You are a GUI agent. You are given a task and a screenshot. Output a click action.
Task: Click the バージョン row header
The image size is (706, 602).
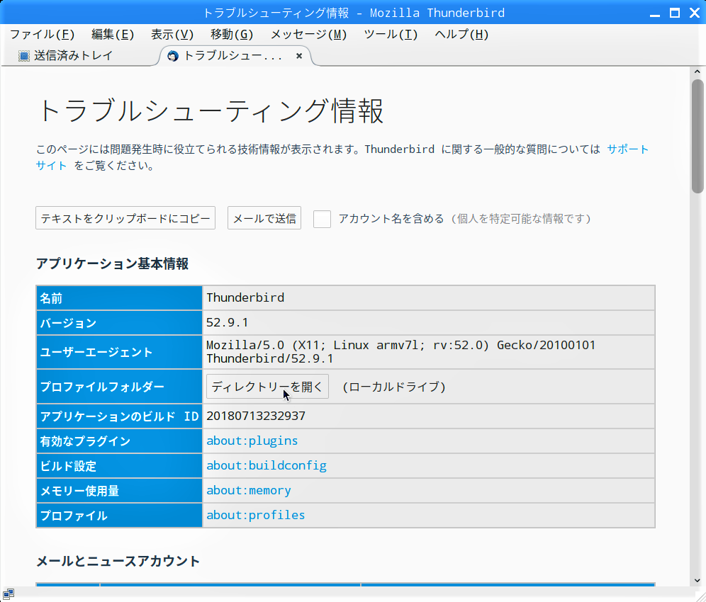click(119, 322)
